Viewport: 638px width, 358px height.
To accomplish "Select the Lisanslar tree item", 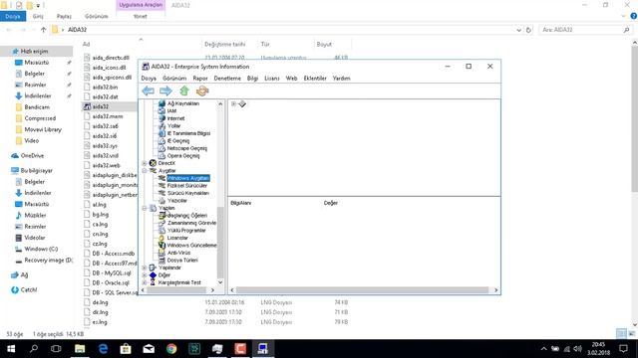I will 177,238.
